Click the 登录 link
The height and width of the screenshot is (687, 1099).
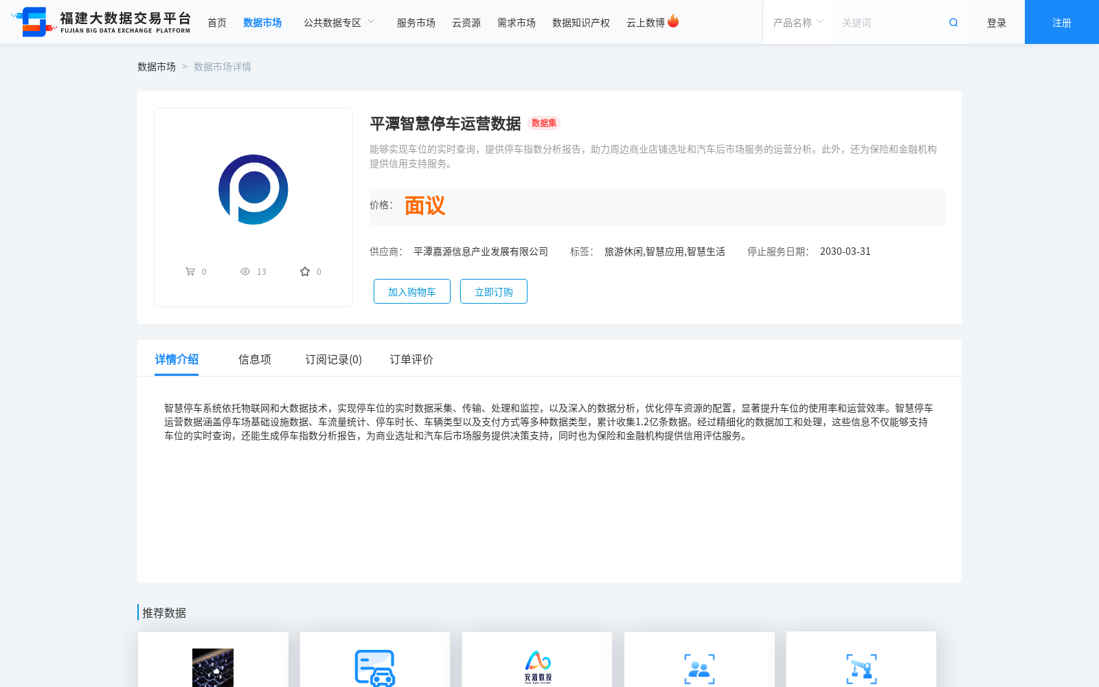click(x=997, y=23)
